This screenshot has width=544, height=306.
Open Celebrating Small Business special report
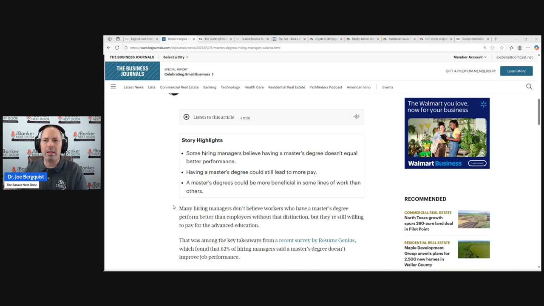tap(189, 74)
